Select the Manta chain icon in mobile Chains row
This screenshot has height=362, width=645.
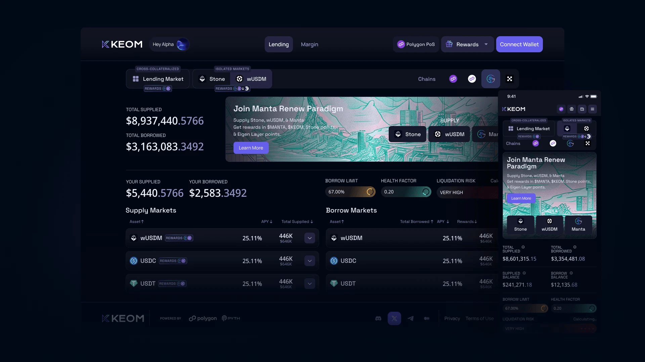pyautogui.click(x=570, y=143)
